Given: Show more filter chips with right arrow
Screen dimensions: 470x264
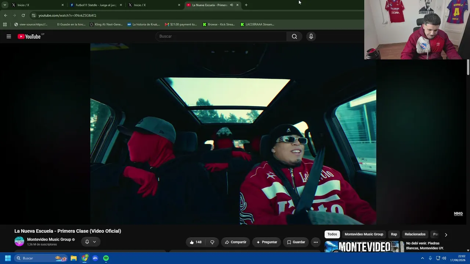Looking at the screenshot, I should [446, 235].
